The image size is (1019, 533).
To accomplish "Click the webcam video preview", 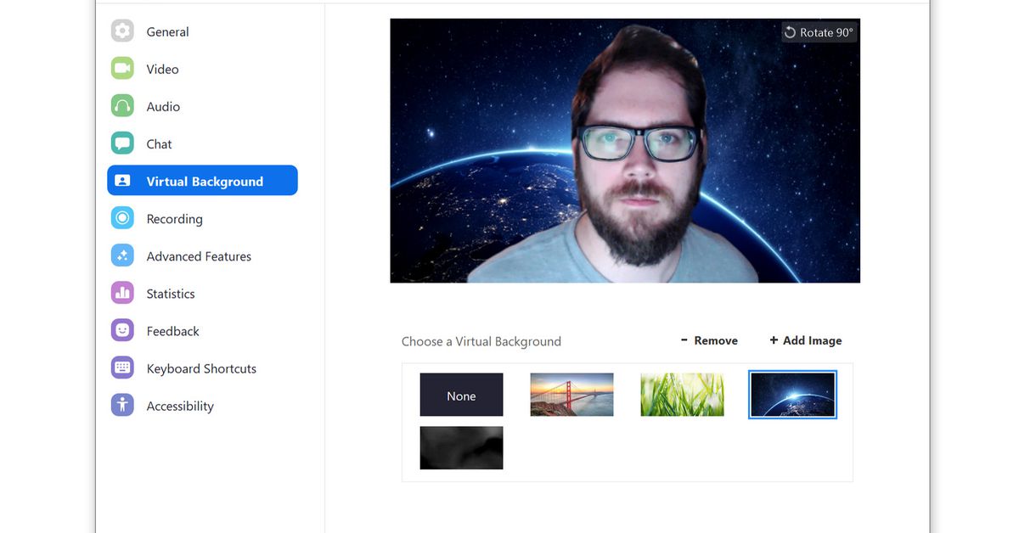I will point(625,150).
